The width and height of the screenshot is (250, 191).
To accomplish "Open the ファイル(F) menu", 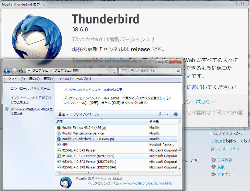I will [x=16, y=79].
